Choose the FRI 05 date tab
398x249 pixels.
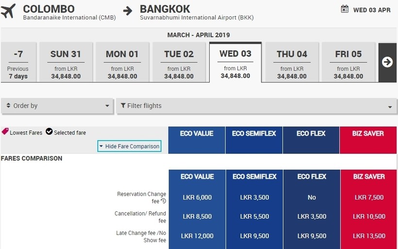point(348,63)
